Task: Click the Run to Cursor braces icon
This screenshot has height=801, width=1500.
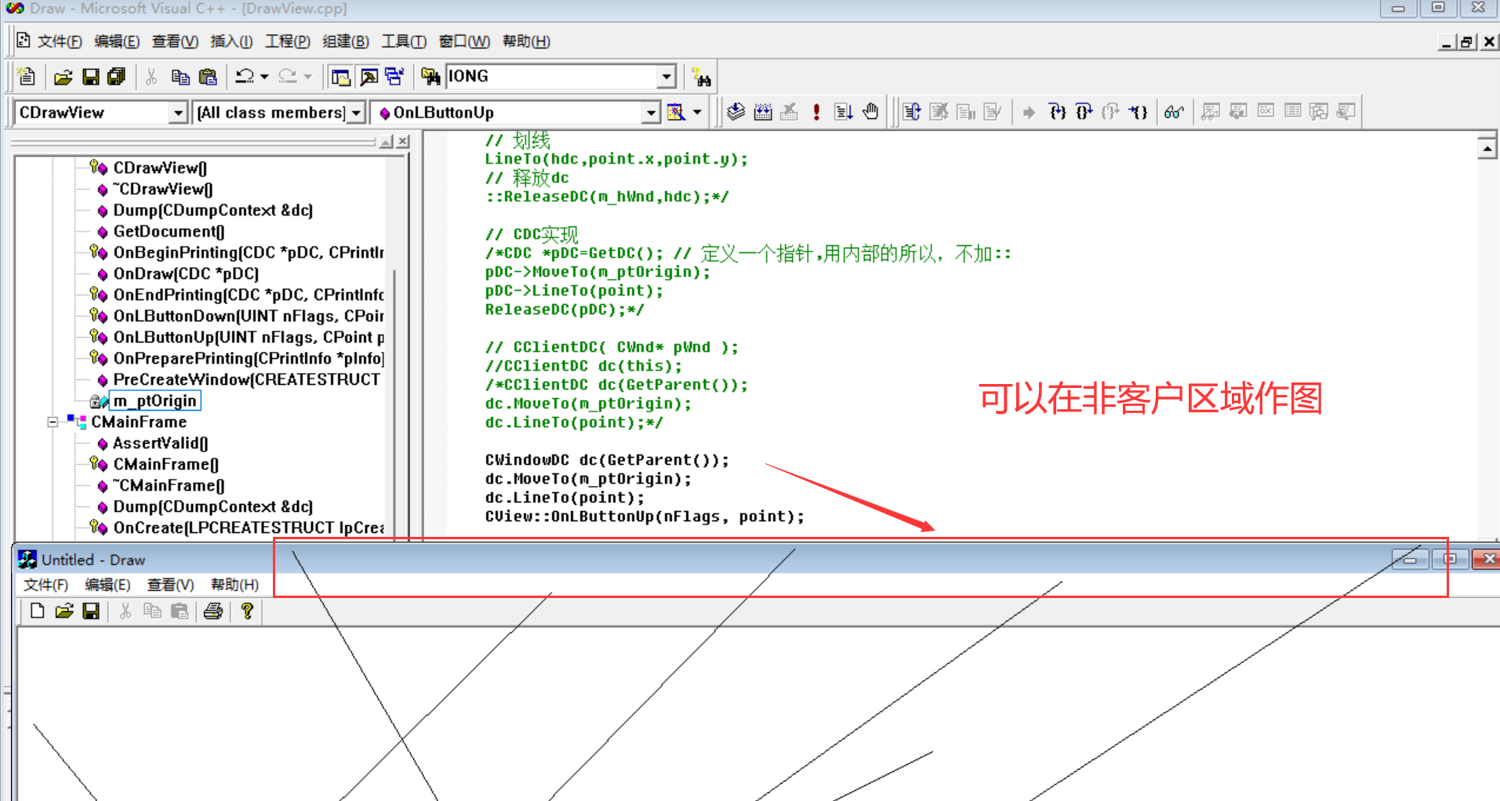Action: (1139, 112)
